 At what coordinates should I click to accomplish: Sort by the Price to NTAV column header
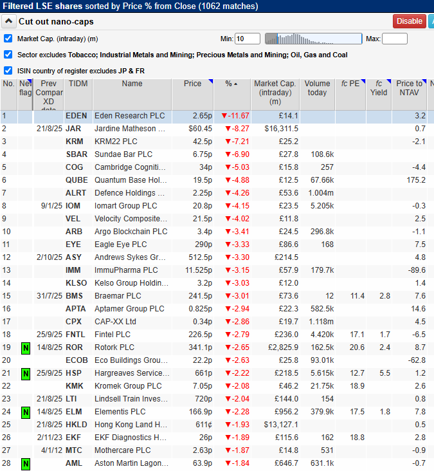coord(409,95)
